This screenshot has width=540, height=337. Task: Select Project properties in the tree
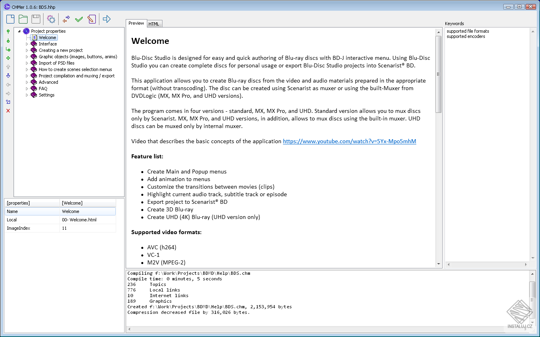click(48, 31)
